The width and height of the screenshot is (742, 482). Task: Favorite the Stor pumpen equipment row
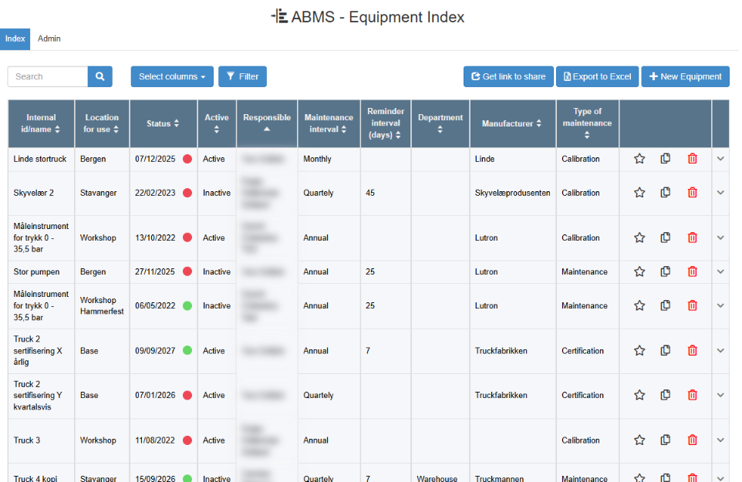(x=639, y=271)
